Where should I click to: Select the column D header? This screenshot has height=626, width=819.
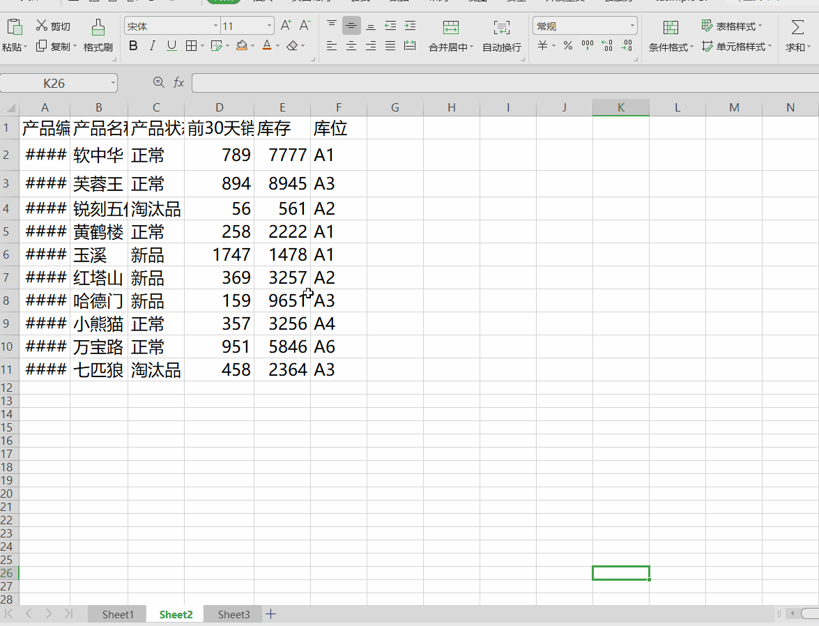[220, 107]
